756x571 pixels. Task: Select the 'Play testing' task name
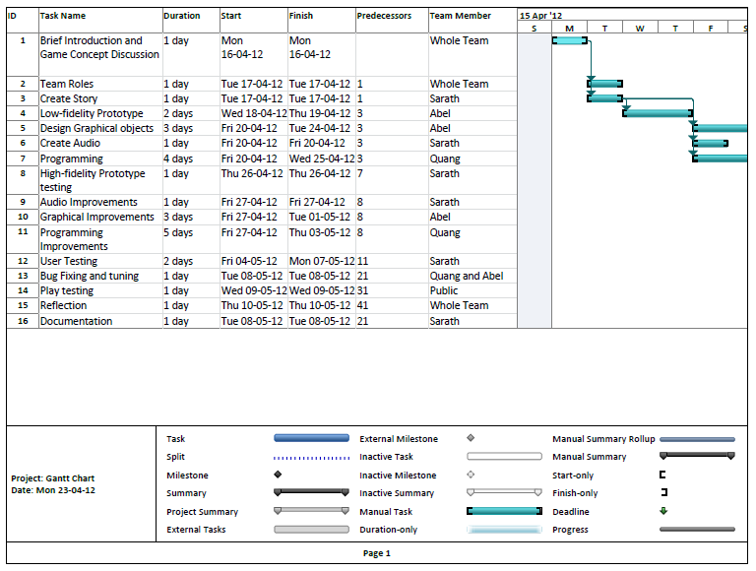[x=67, y=290]
